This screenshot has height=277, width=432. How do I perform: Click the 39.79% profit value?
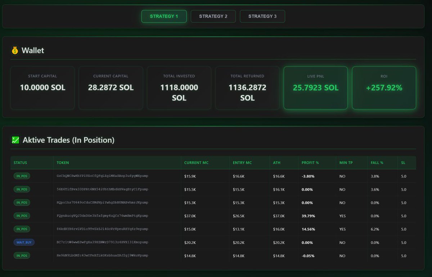[308, 216]
